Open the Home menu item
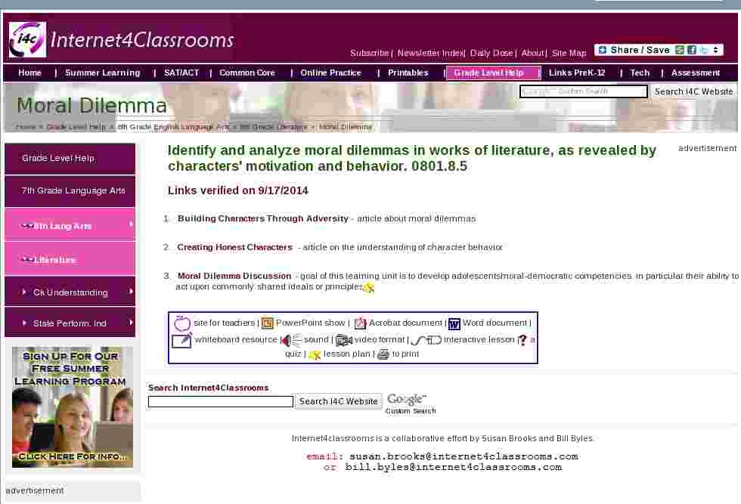The height and width of the screenshot is (504, 741). coord(29,73)
